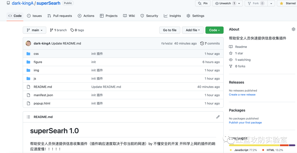
Task: Open the README.md file in file list
Action: click(43, 87)
